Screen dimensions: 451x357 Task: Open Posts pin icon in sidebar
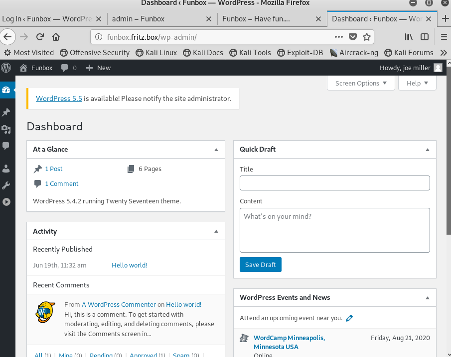click(6, 112)
